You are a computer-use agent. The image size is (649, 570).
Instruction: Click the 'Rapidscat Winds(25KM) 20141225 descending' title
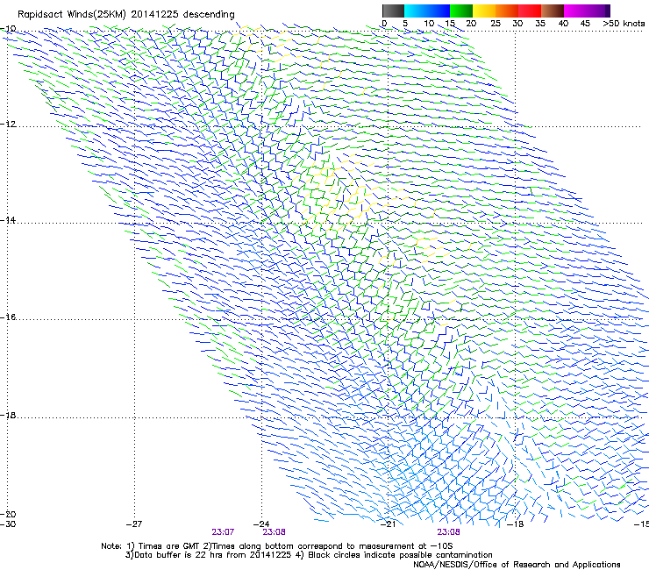[x=125, y=15]
